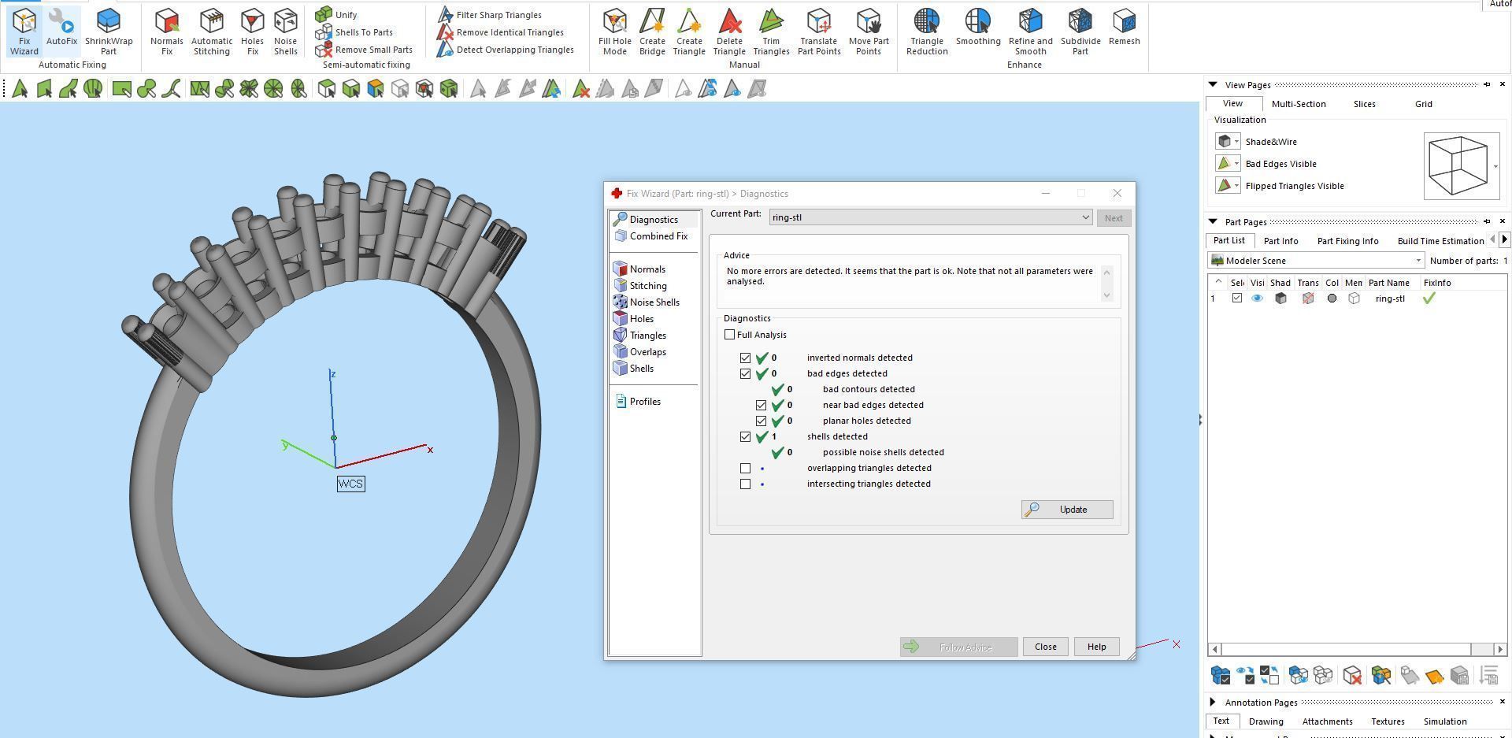This screenshot has width=1512, height=738.
Task: Open the Modeler Scene dropdown
Action: click(x=1317, y=261)
